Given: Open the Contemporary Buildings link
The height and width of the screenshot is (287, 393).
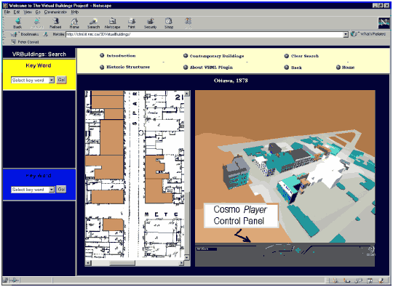Looking at the screenshot, I should coord(217,56).
